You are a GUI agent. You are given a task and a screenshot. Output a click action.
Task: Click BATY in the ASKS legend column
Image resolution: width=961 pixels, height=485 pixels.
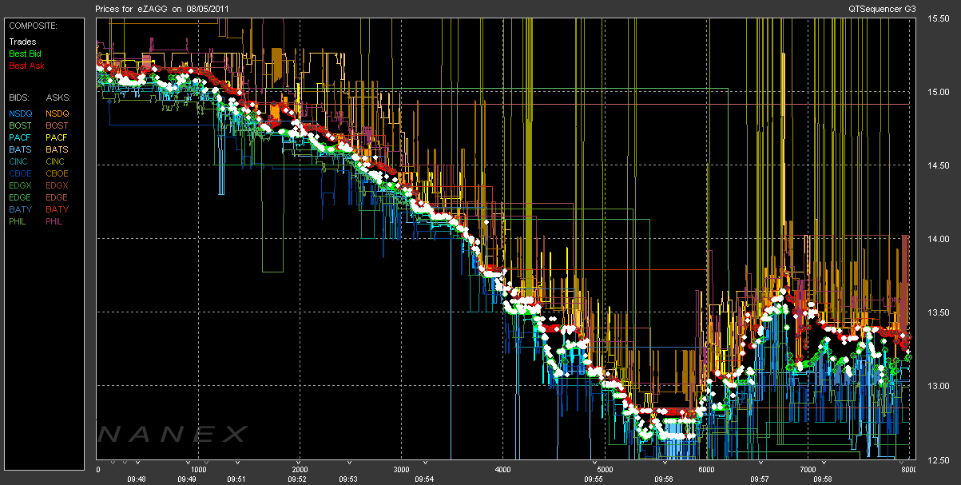coord(58,209)
